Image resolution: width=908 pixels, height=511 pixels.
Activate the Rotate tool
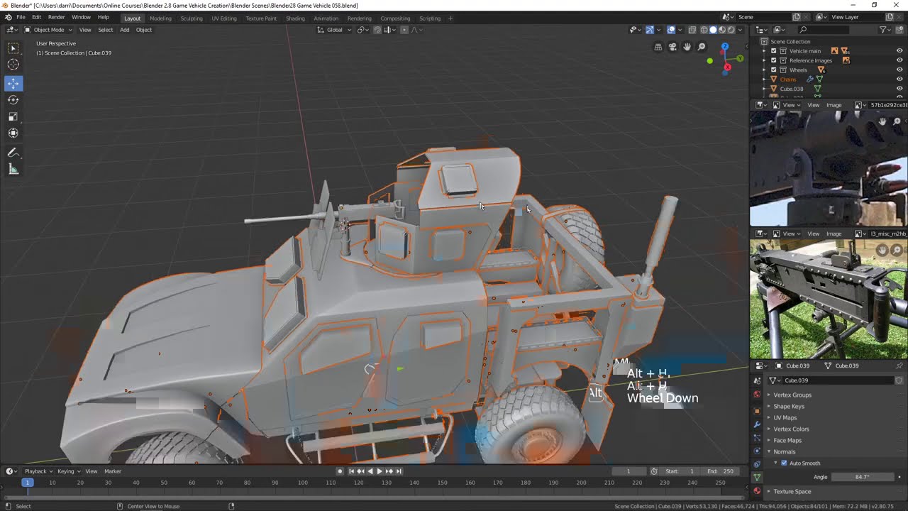tap(13, 100)
